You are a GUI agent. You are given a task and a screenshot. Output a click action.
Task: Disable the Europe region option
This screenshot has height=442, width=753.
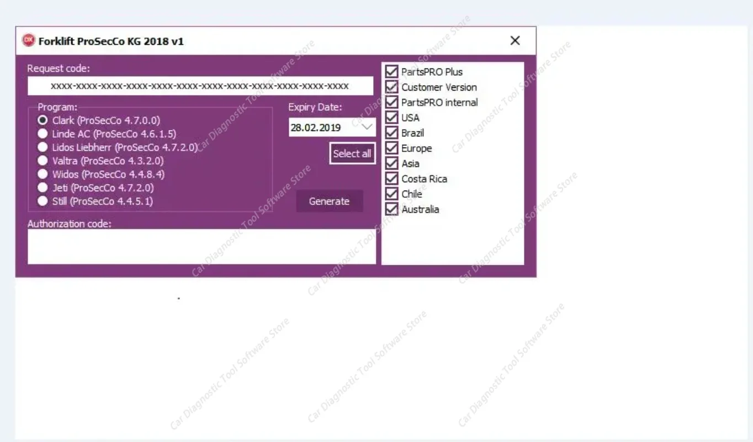click(x=391, y=148)
